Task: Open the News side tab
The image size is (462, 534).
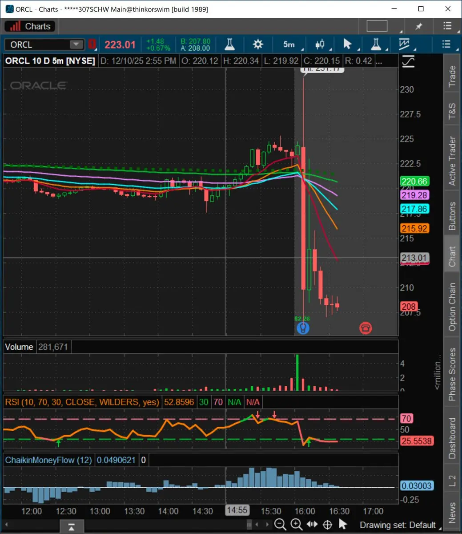Action: [x=452, y=513]
